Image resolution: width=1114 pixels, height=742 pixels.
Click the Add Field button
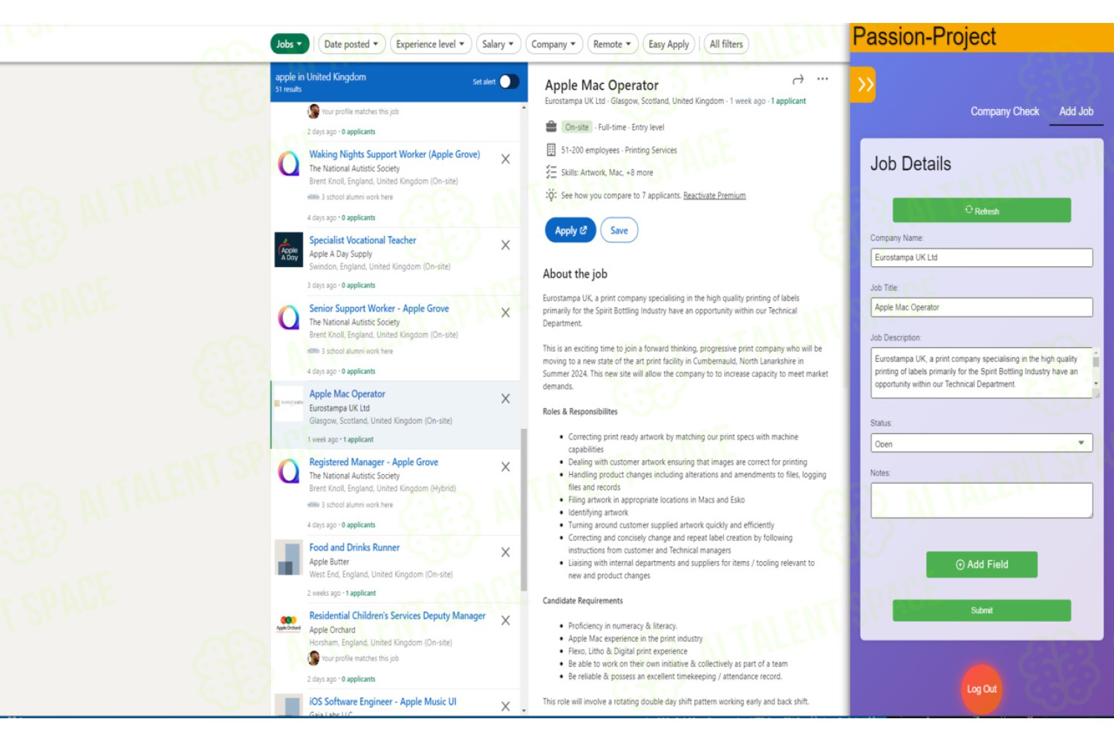[x=981, y=565]
